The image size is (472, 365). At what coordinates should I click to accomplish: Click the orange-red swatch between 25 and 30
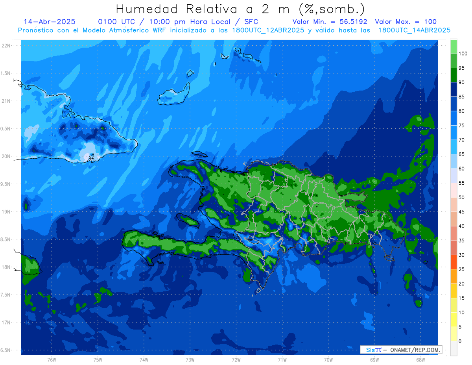(x=454, y=262)
